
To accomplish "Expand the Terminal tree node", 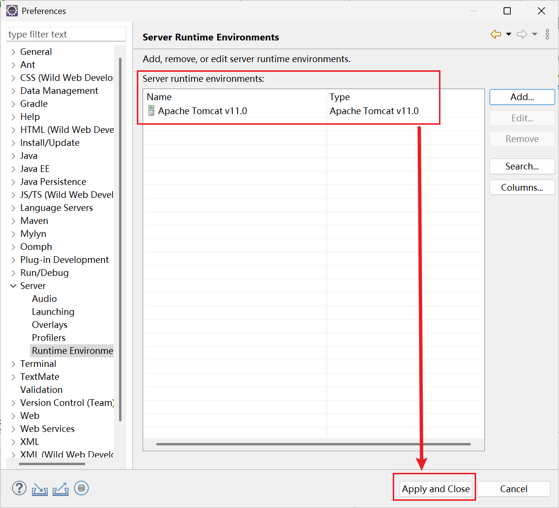I will point(13,364).
